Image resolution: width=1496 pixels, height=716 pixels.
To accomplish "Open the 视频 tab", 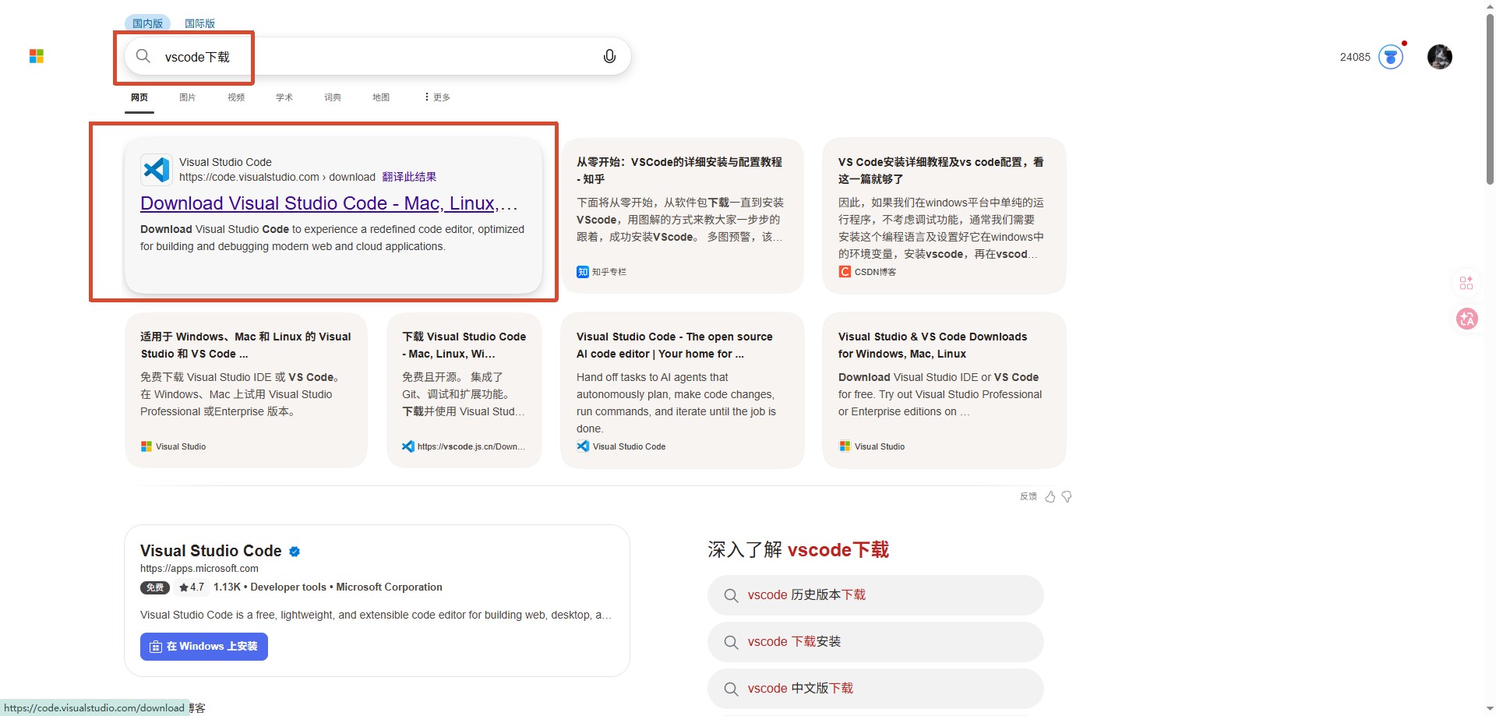I will pyautogui.click(x=236, y=97).
